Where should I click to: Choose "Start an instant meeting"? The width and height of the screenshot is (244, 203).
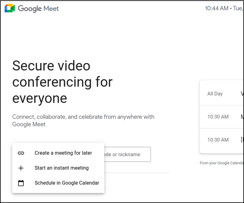[x=62, y=168]
